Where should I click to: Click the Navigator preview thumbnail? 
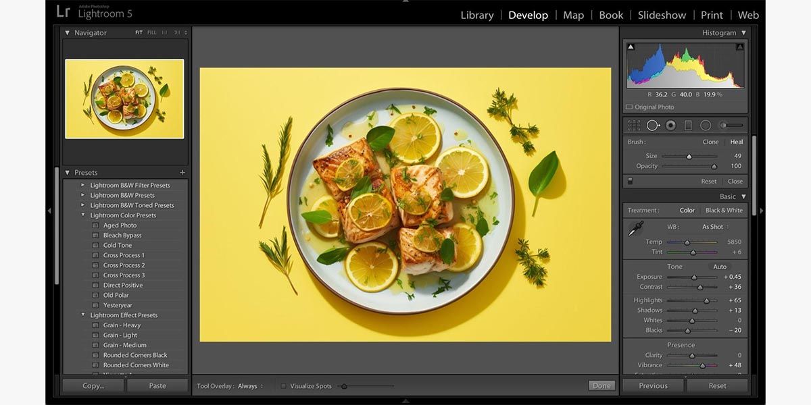click(124, 99)
